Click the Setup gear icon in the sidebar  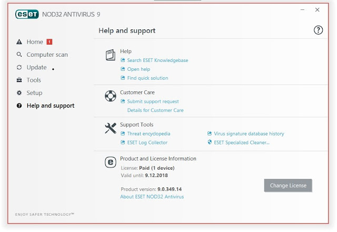tap(19, 93)
